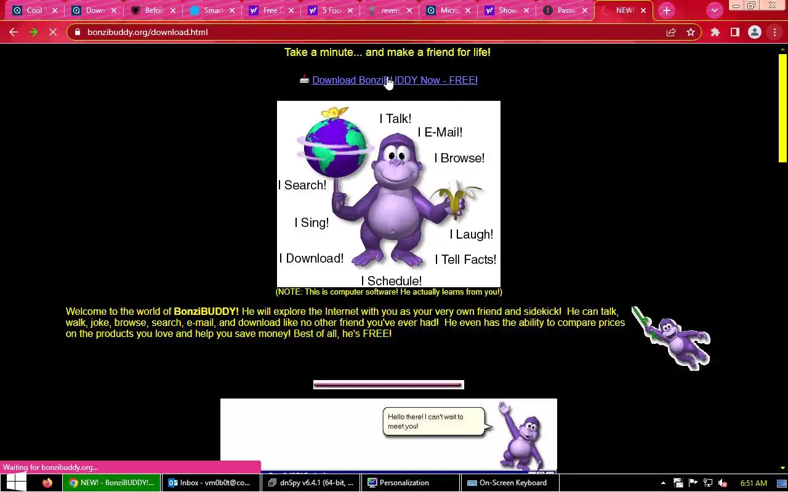Click the swinging purple gorilla image
788x492 pixels.
pos(671,338)
